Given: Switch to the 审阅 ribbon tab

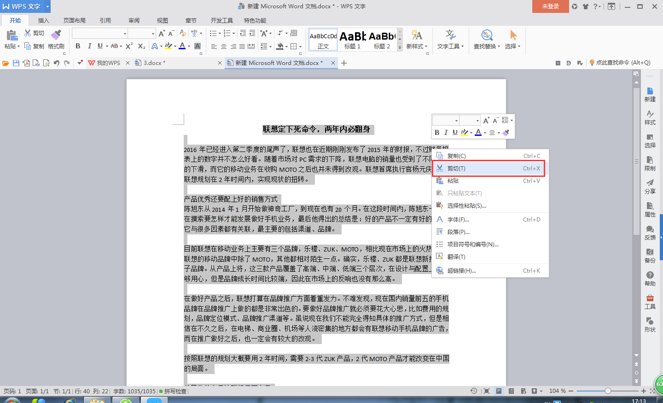Looking at the screenshot, I should click(x=134, y=21).
